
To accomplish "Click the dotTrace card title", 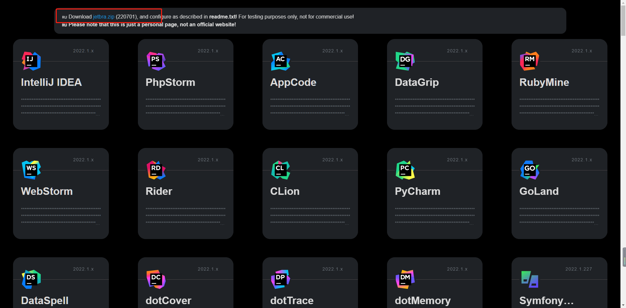I will (x=292, y=301).
